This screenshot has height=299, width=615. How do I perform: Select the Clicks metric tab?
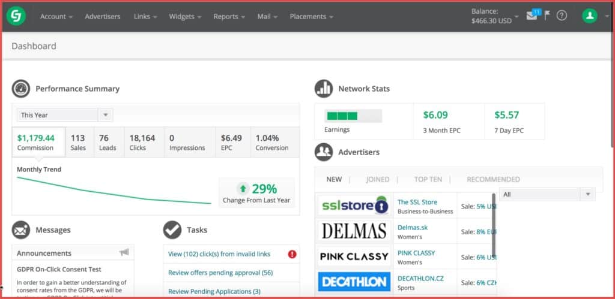coord(145,143)
